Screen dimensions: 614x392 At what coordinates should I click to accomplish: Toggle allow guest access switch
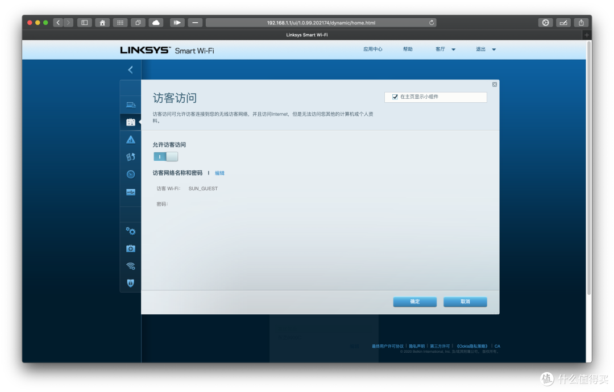coord(165,156)
